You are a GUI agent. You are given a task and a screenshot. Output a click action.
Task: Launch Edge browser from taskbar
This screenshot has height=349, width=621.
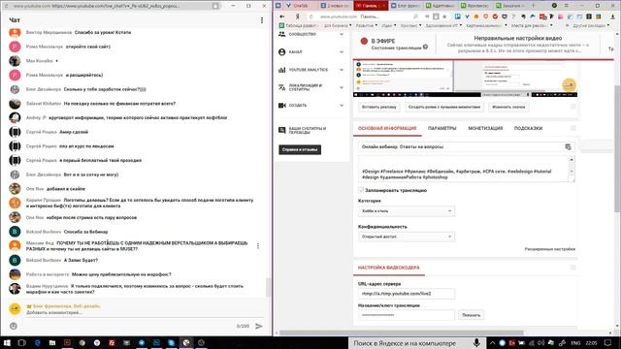click(x=38, y=342)
